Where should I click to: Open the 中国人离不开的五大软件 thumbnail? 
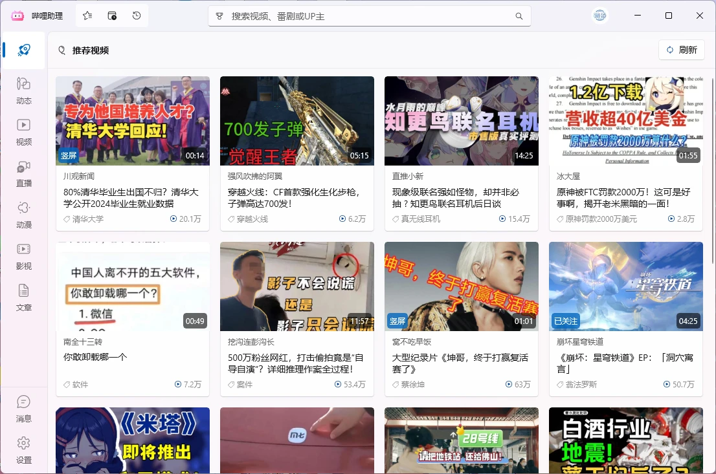[x=133, y=286]
